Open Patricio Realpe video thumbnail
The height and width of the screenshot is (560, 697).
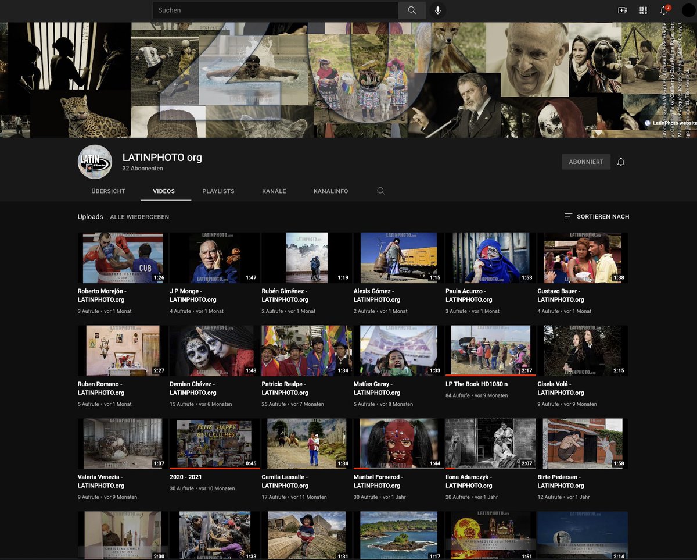307,351
